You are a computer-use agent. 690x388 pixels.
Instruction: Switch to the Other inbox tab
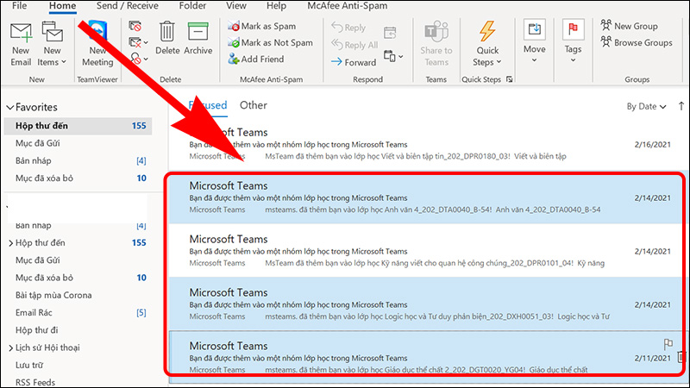pyautogui.click(x=254, y=105)
